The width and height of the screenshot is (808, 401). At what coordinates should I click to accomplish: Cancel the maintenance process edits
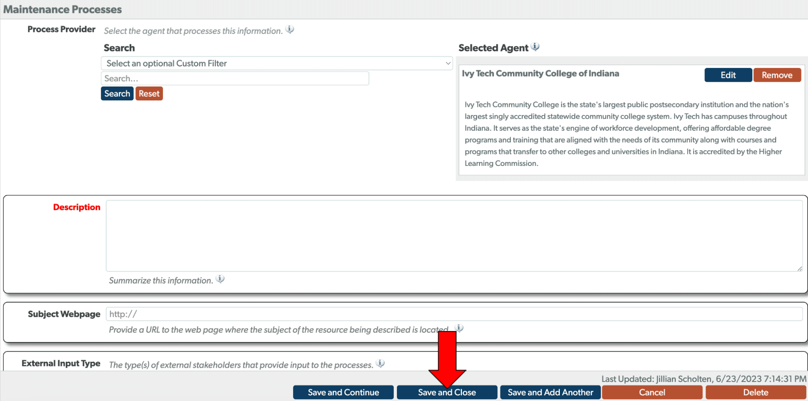pos(652,392)
